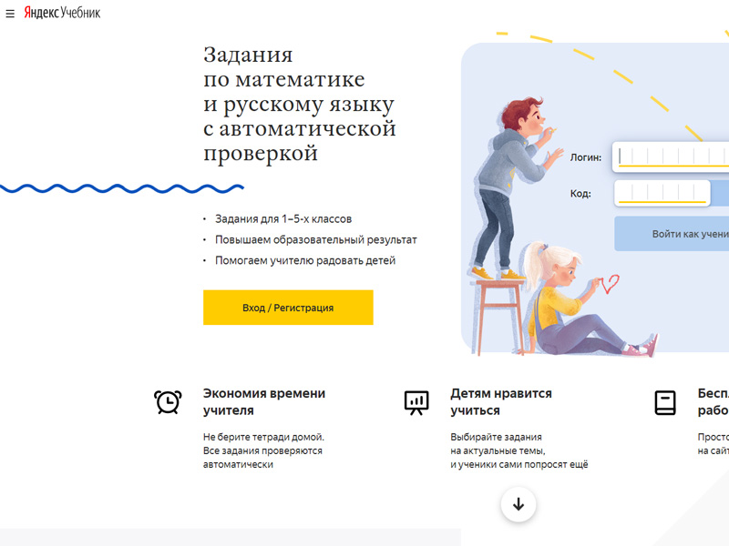Click the Войти как ученик button
The width and height of the screenshot is (729, 546).
pyautogui.click(x=672, y=234)
